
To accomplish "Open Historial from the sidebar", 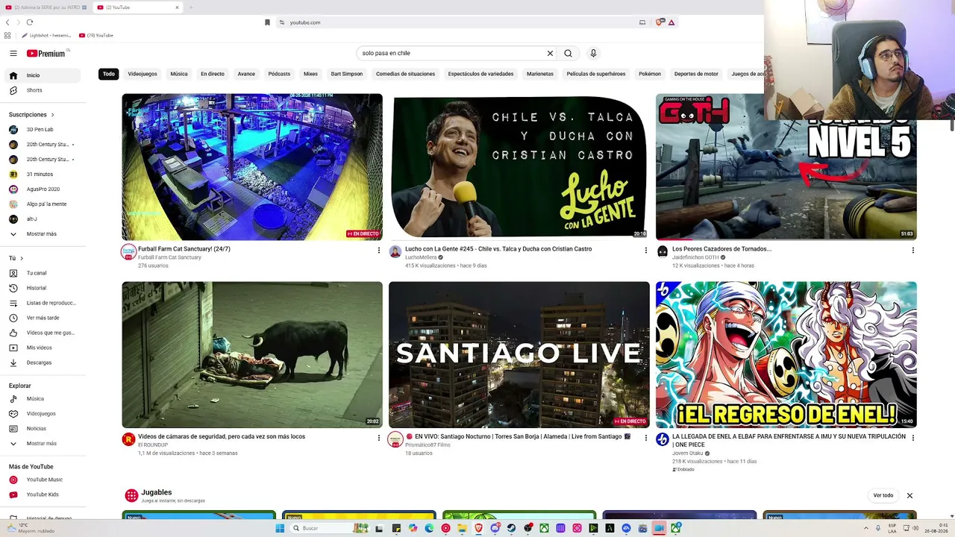I will [x=42, y=288].
